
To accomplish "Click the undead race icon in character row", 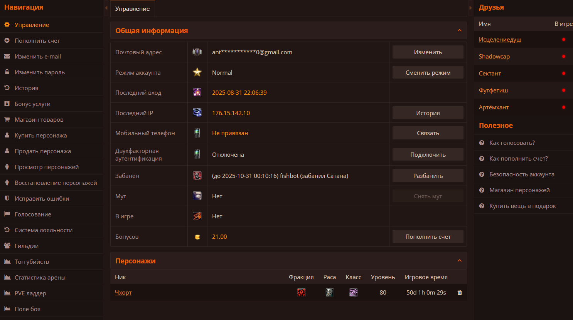I will tap(329, 293).
